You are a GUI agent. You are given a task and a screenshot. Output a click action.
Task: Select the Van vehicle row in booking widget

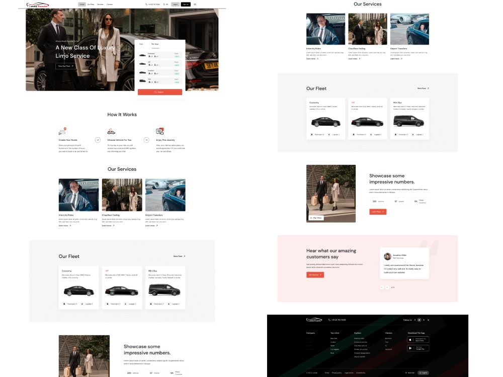coord(160,81)
